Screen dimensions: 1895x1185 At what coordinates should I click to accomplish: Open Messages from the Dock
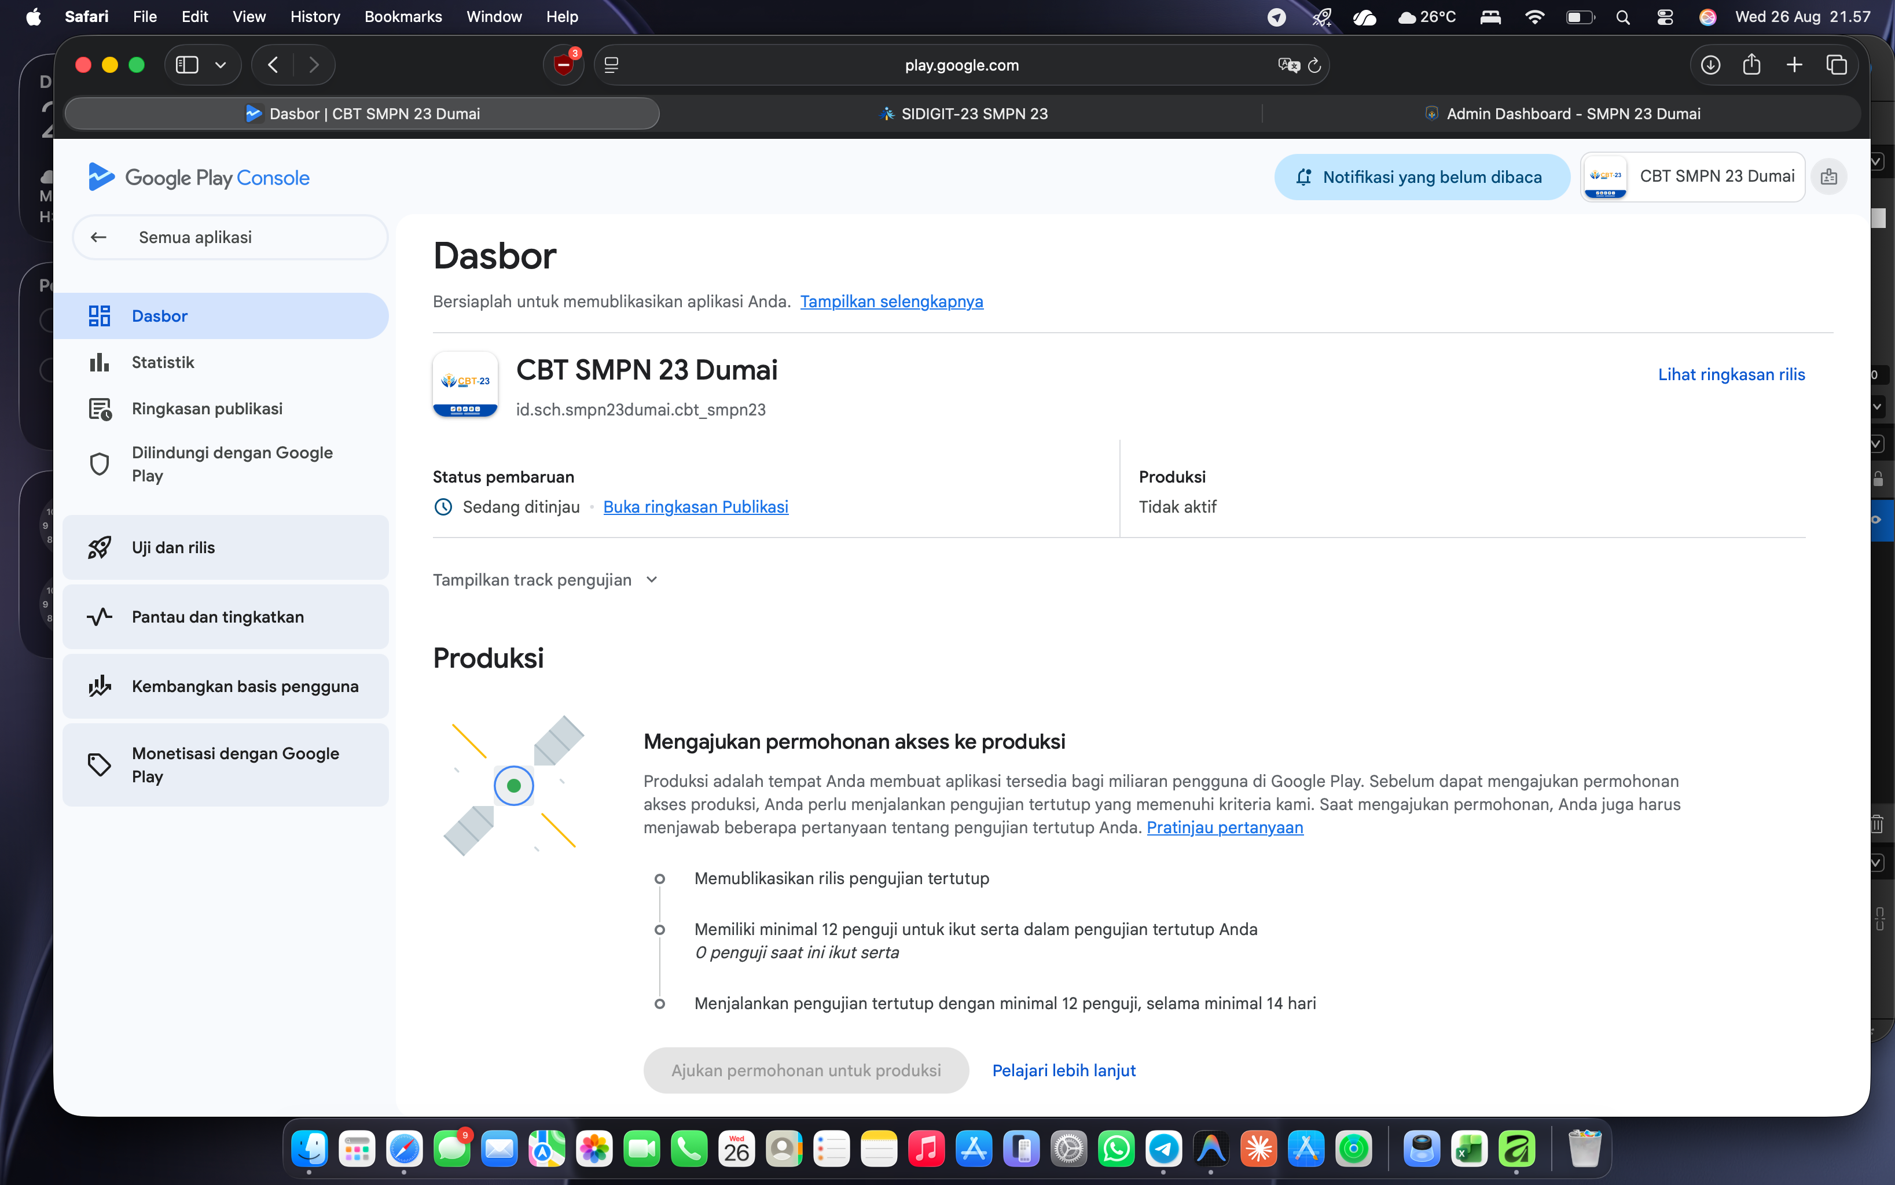[451, 1149]
